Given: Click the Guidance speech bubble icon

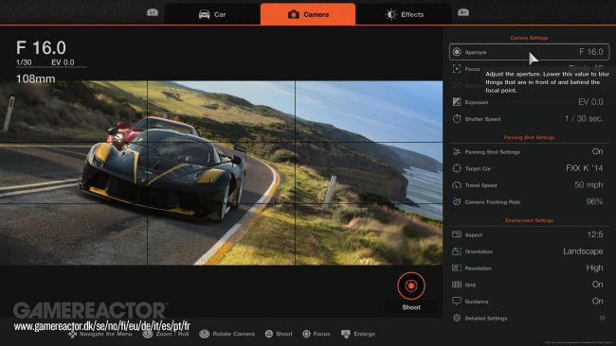Looking at the screenshot, I should point(457,301).
